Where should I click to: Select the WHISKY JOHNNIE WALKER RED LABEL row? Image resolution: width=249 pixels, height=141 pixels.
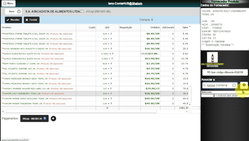(x=95, y=89)
